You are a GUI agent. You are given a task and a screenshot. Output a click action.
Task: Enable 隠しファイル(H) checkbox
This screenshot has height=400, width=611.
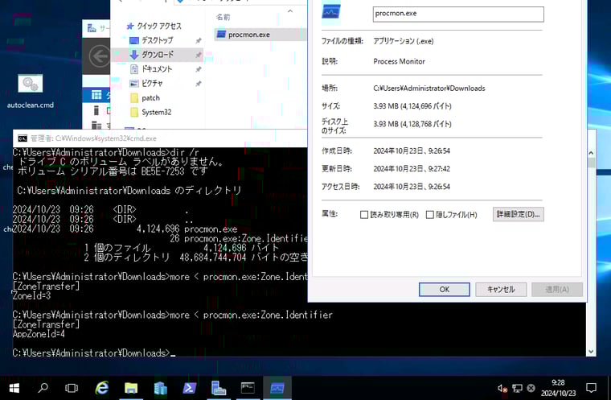(x=430, y=215)
